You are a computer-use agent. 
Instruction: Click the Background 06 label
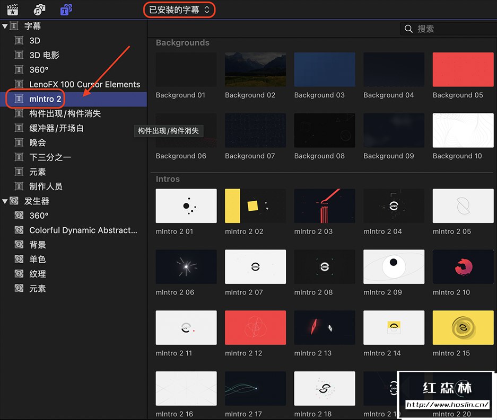[x=181, y=156]
